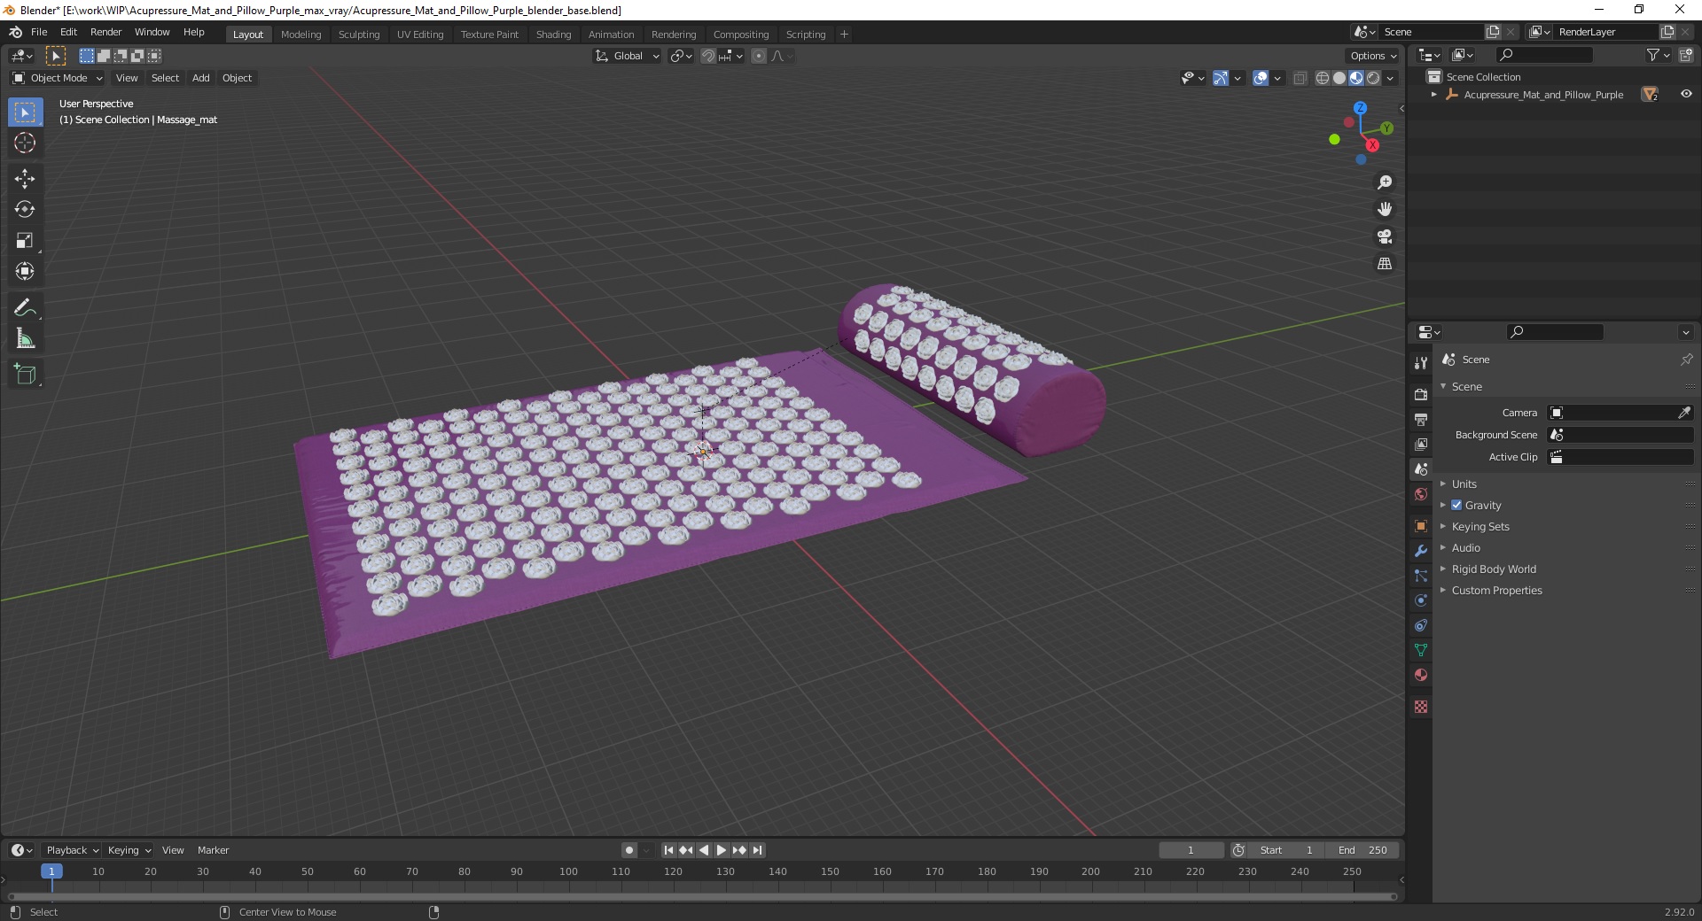Toggle camera view icon

point(1385,236)
